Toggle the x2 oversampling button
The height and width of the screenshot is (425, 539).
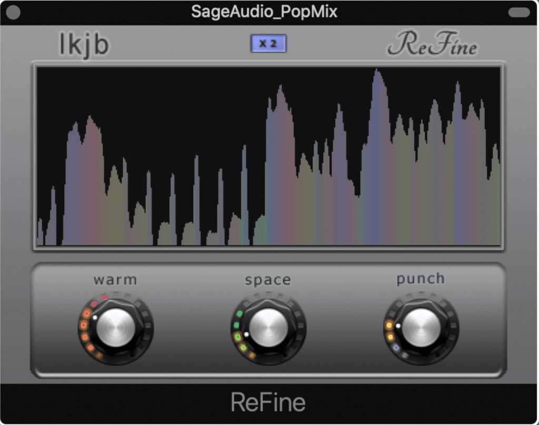click(x=268, y=43)
